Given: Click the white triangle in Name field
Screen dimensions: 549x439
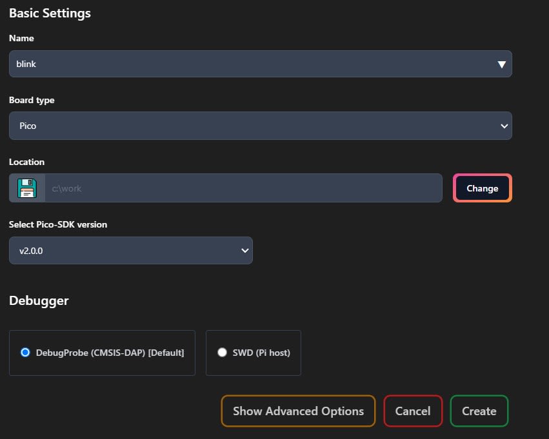Looking at the screenshot, I should [x=501, y=64].
